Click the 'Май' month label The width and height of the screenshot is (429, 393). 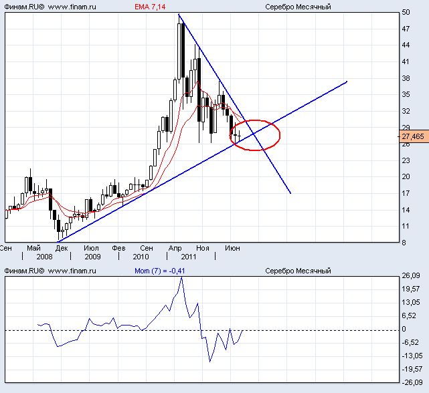coord(33,249)
